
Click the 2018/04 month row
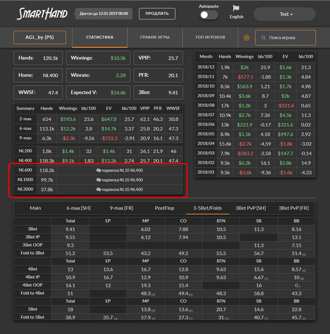point(255,144)
